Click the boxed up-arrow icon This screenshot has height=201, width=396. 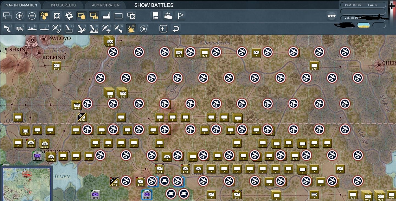163,28
